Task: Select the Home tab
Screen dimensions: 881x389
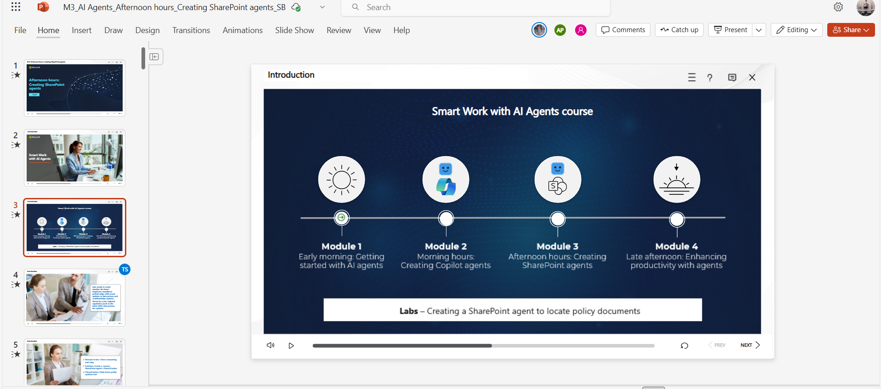Action: coord(48,30)
